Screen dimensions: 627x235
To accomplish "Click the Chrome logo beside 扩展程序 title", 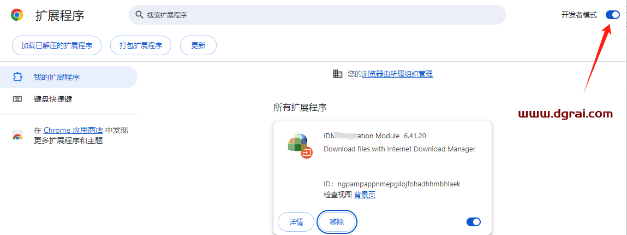I will click(17, 15).
